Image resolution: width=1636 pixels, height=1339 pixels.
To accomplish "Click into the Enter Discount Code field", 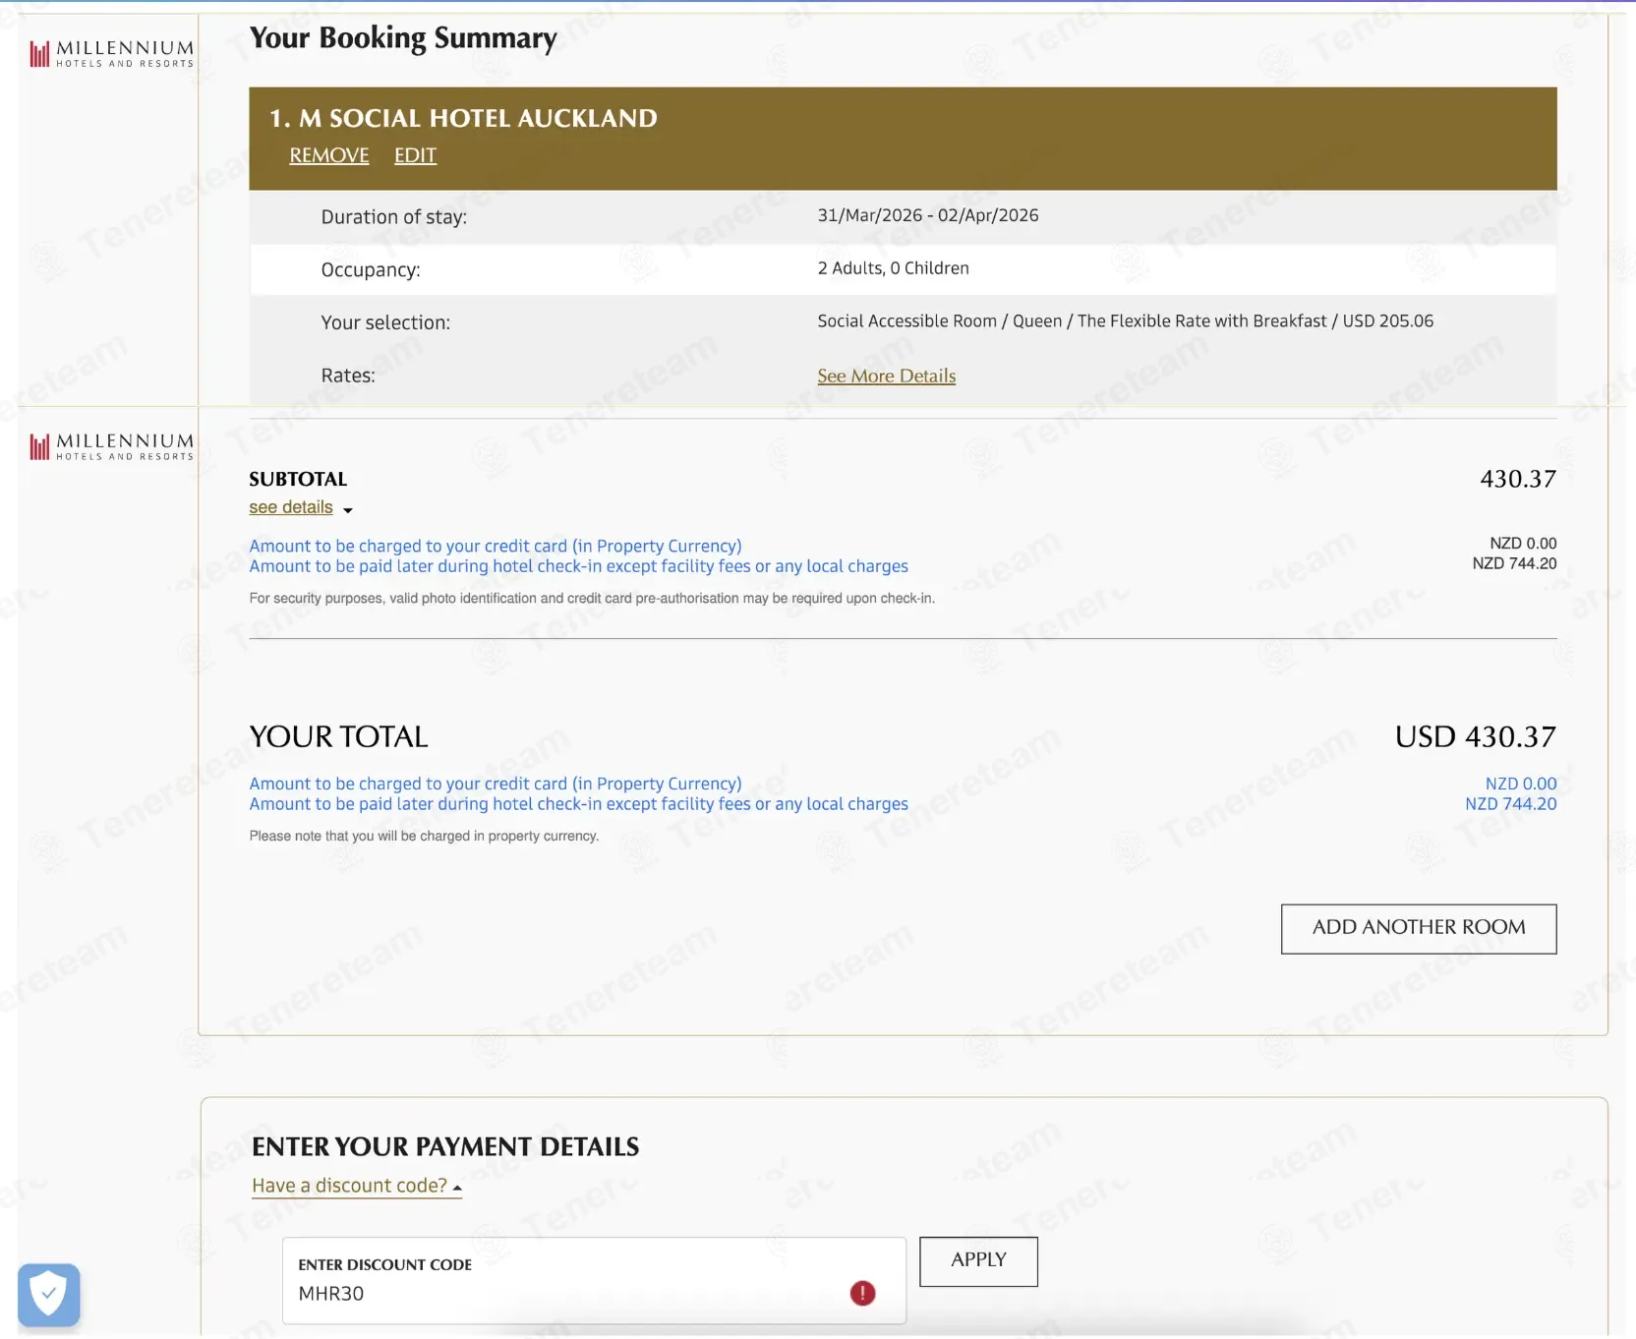I will pyautogui.click(x=594, y=1282).
